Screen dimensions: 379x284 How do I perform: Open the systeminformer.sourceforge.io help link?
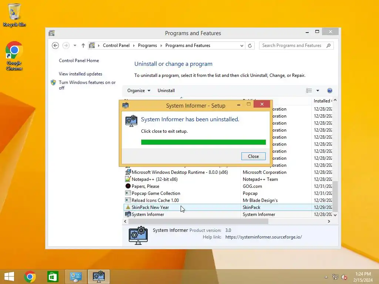tap(264, 237)
